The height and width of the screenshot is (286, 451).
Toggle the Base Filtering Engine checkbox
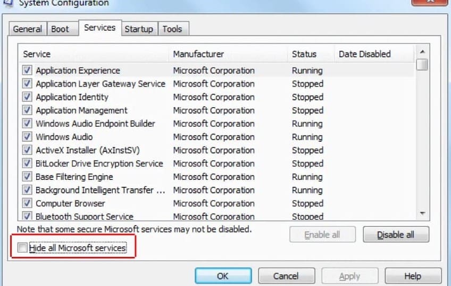(x=27, y=176)
